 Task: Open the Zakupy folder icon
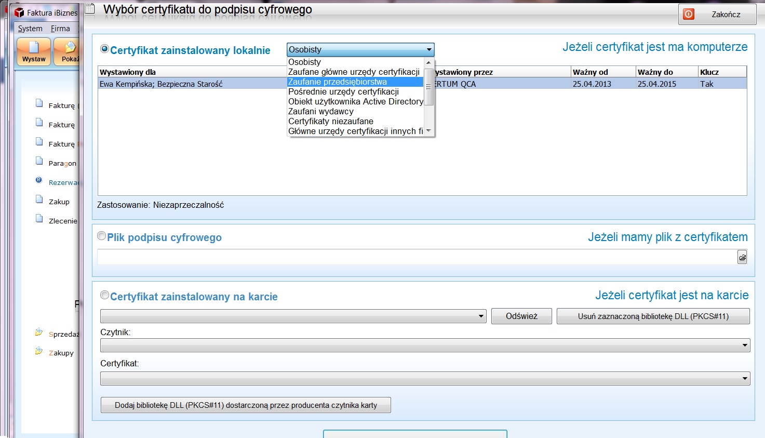click(39, 351)
